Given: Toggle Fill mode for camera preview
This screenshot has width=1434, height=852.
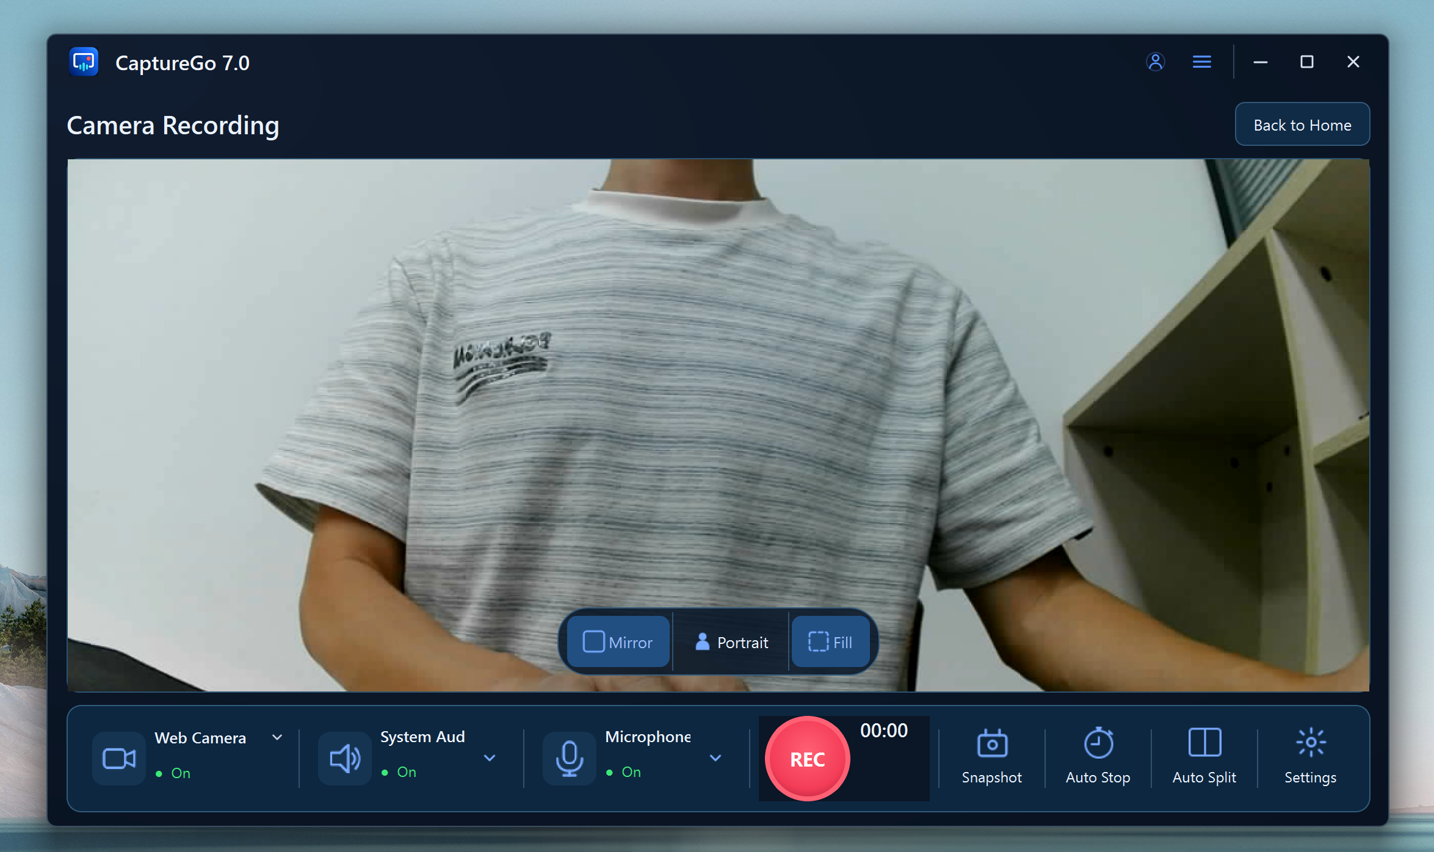Looking at the screenshot, I should (830, 642).
